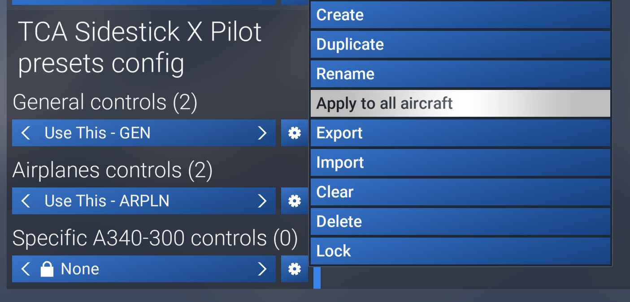The height and width of the screenshot is (302, 630).
Task: Open gear settings for General controls preset
Action: coord(294,133)
